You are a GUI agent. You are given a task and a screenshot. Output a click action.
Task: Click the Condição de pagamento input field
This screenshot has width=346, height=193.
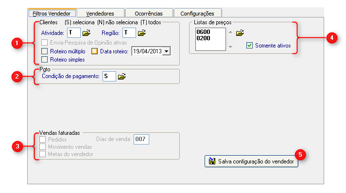(x=109, y=76)
